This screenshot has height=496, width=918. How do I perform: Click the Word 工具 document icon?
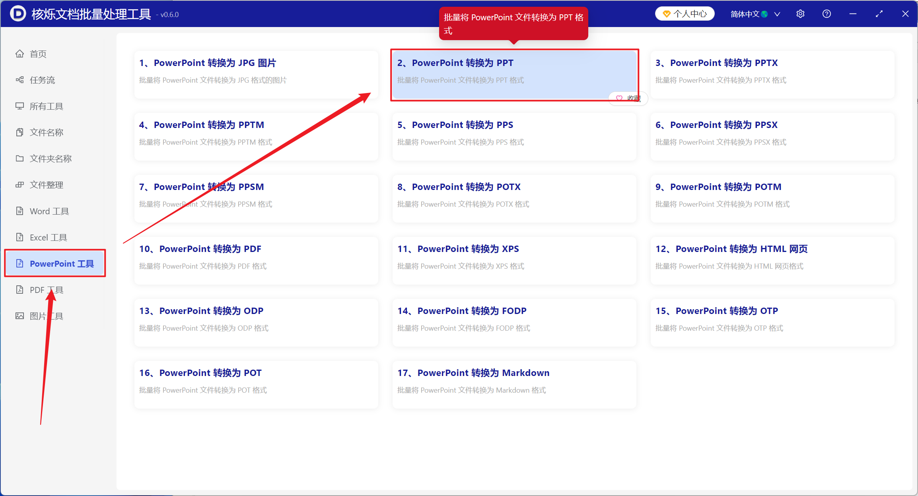[x=19, y=211]
